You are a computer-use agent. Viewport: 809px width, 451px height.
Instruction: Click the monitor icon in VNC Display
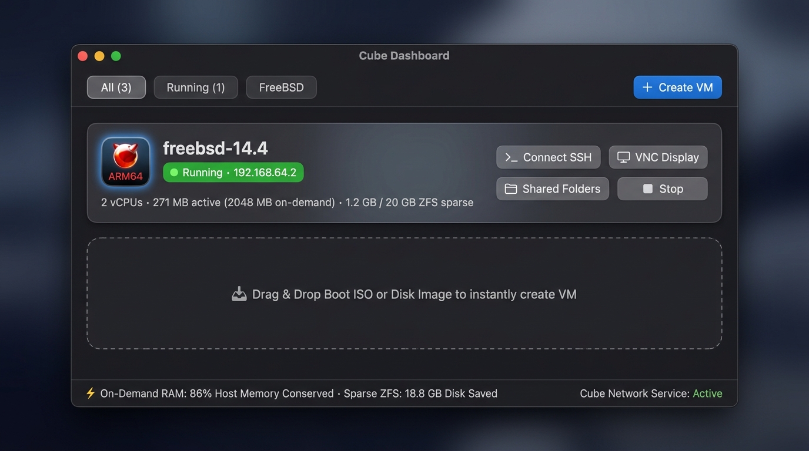click(x=623, y=157)
